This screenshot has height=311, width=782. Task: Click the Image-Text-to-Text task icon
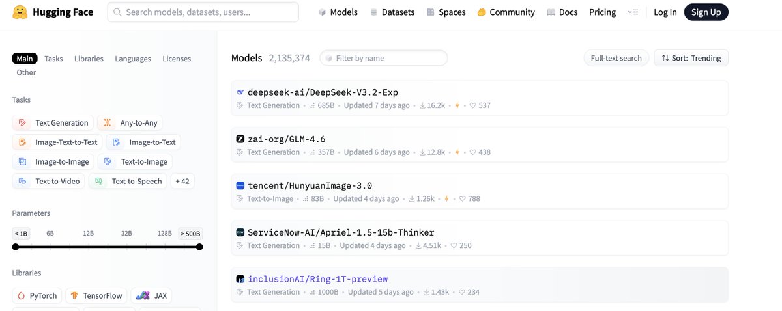[x=23, y=142]
